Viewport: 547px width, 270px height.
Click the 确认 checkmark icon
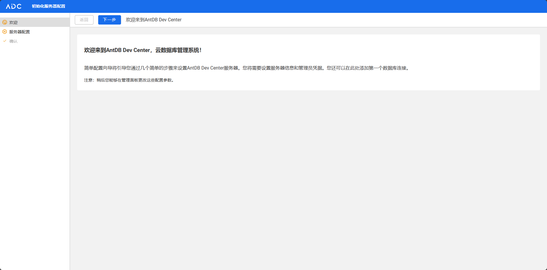pyautogui.click(x=5, y=41)
